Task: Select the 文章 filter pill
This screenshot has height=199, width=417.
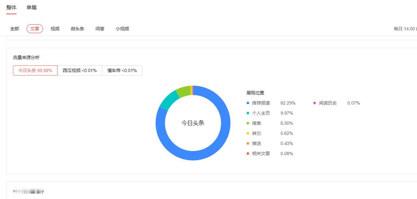Action: pos(35,29)
